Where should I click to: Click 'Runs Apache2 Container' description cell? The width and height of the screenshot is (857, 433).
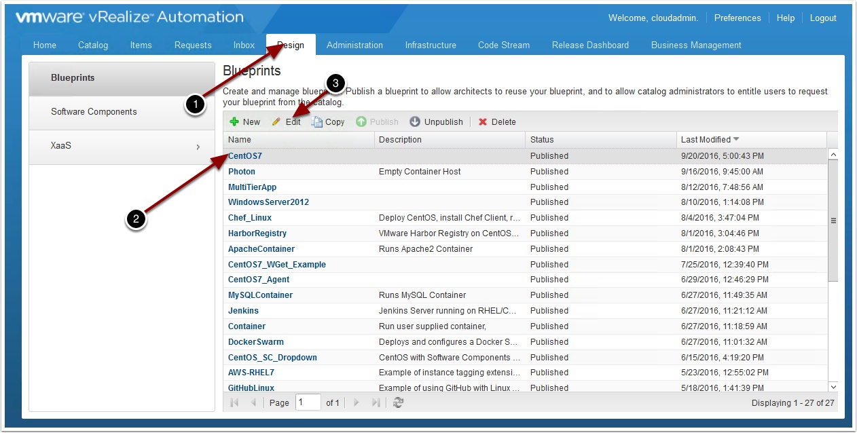tap(426, 249)
